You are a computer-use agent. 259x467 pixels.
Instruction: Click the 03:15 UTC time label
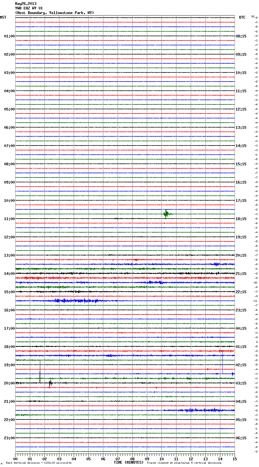tap(241, 383)
